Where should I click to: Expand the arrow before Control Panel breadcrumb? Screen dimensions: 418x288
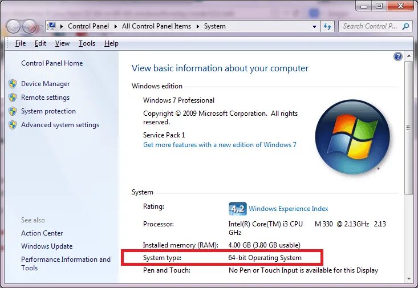click(x=62, y=26)
